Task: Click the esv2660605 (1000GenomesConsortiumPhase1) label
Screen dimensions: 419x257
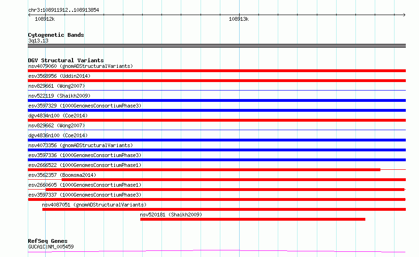Action: (x=85, y=185)
